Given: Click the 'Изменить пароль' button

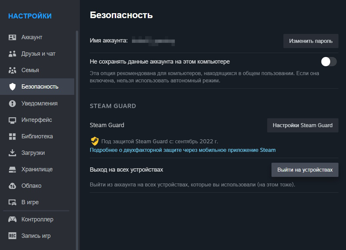Looking at the screenshot, I should coord(311,41).
